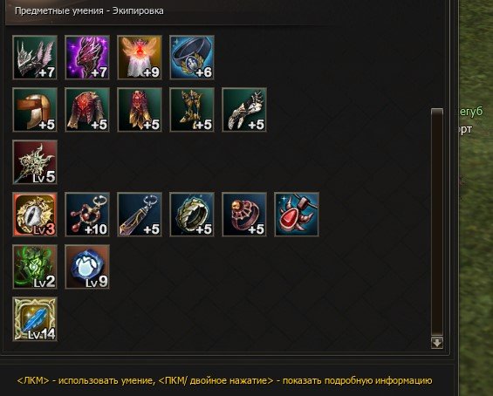Click the red chest armor +5 icon
This screenshot has height=396, width=493.
[87, 110]
